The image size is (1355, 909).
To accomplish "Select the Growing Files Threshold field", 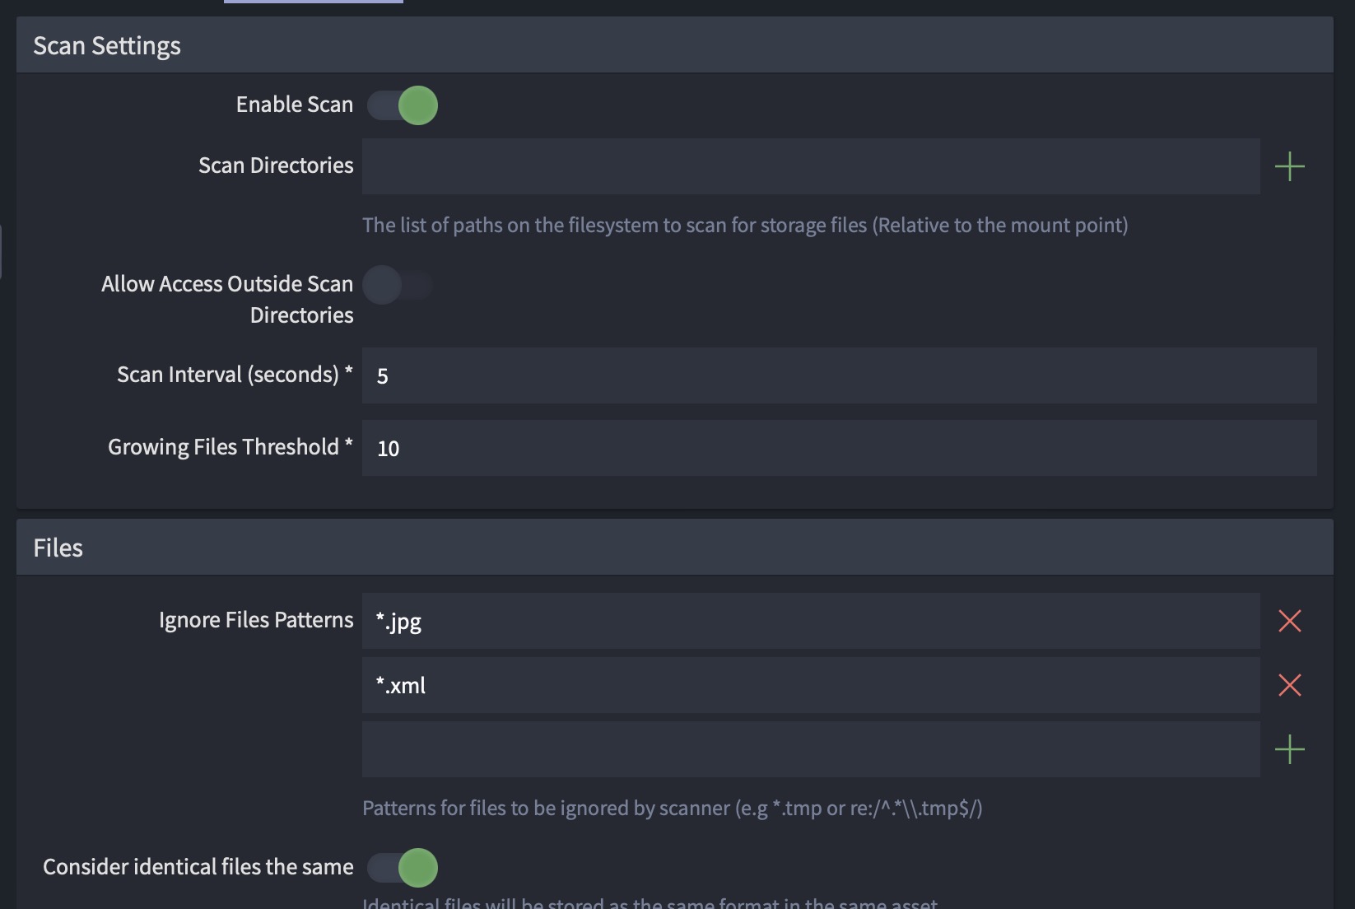I will click(838, 448).
